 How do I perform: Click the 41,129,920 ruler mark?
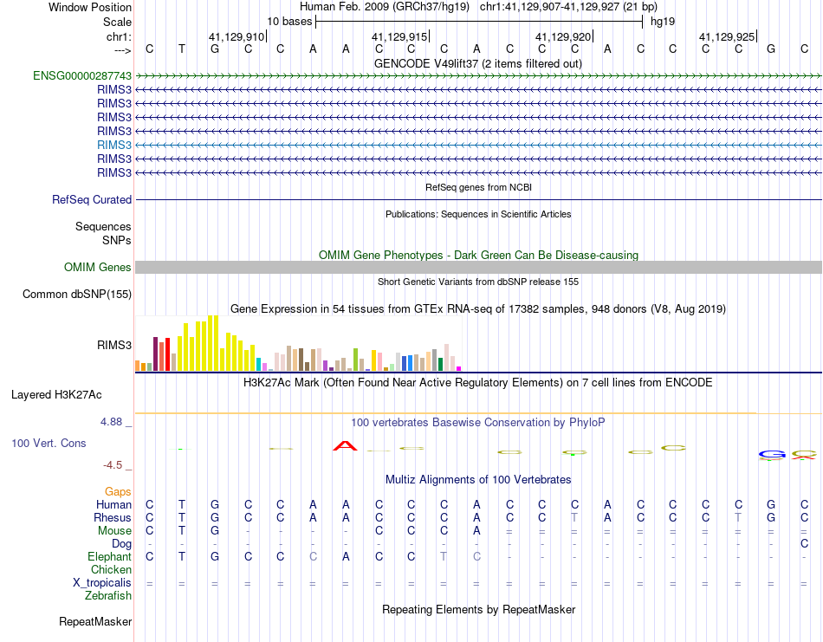pyautogui.click(x=564, y=36)
